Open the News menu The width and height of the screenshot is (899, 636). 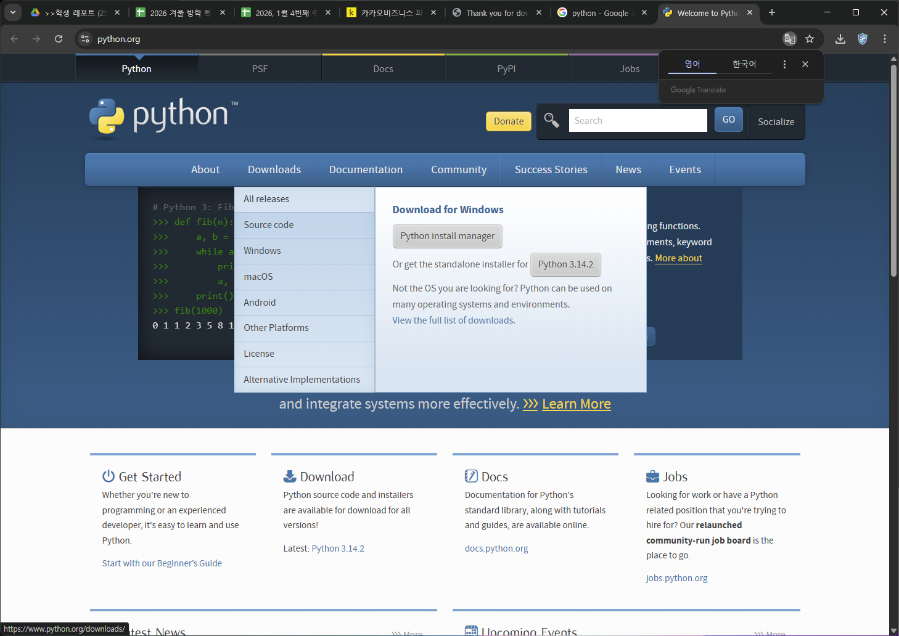pyautogui.click(x=628, y=169)
